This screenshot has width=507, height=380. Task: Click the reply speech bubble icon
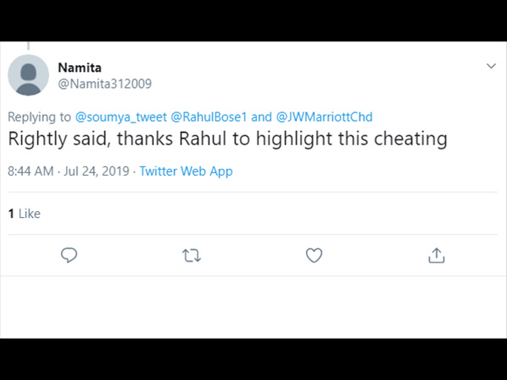[x=69, y=255]
